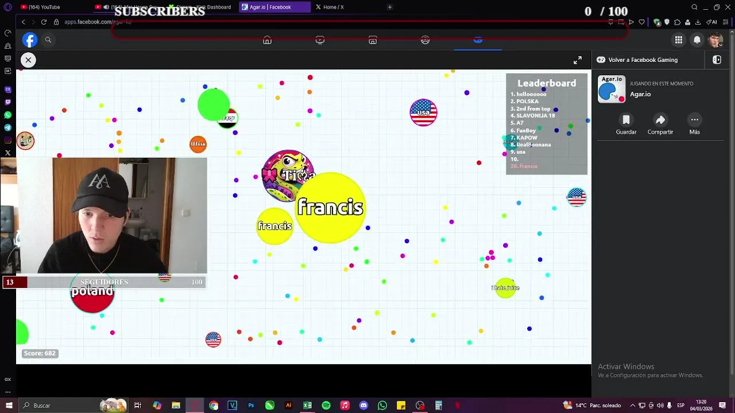735x413 pixels.
Task: Go back in browser history
Action: coord(23,22)
